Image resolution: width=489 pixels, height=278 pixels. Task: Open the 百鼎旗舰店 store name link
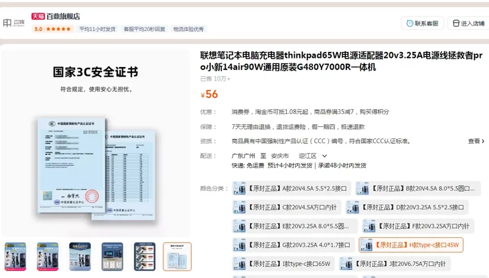(64, 16)
